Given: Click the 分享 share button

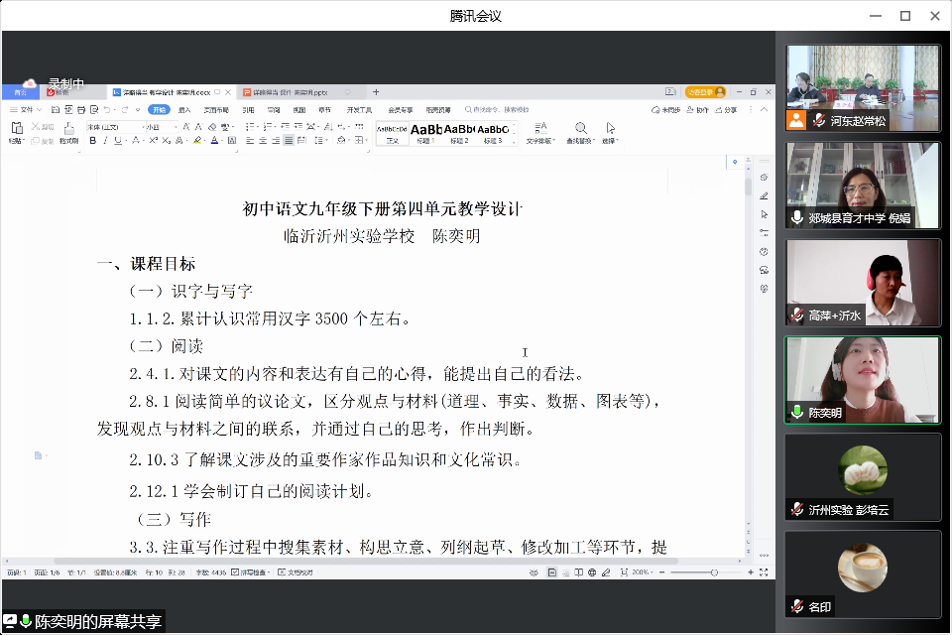Looking at the screenshot, I should (x=726, y=110).
